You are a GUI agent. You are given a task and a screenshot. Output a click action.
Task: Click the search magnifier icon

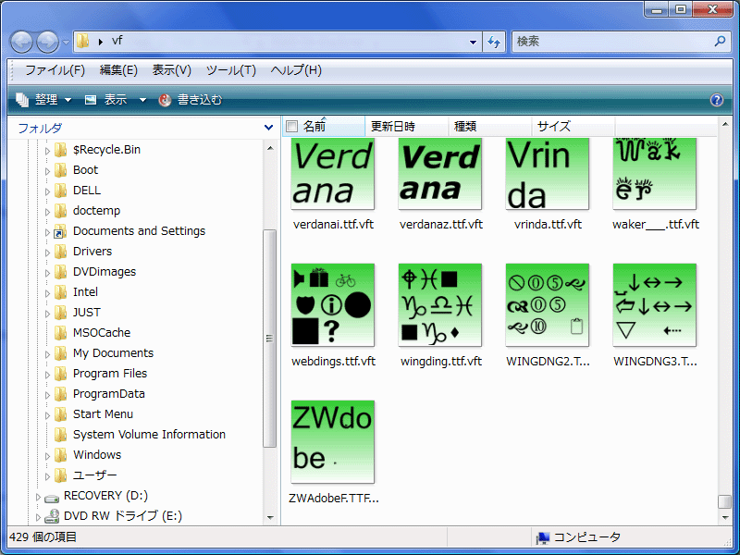click(720, 41)
